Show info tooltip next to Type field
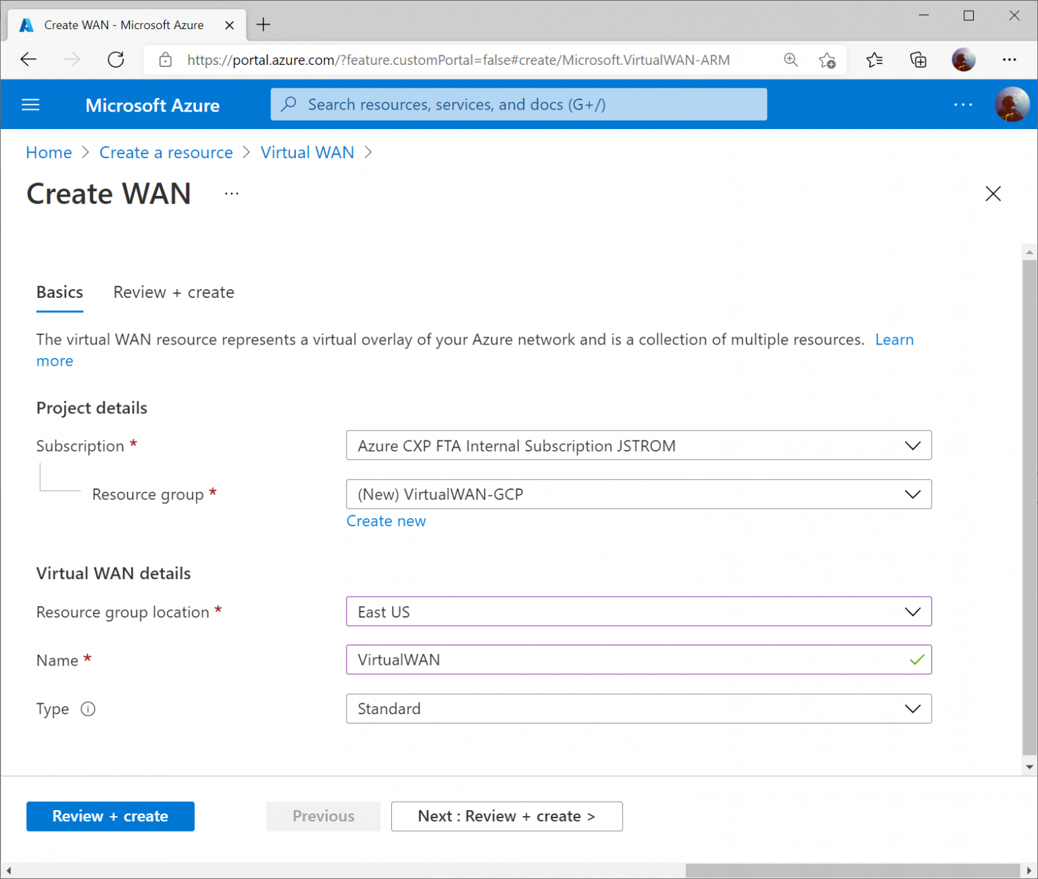 [88, 709]
